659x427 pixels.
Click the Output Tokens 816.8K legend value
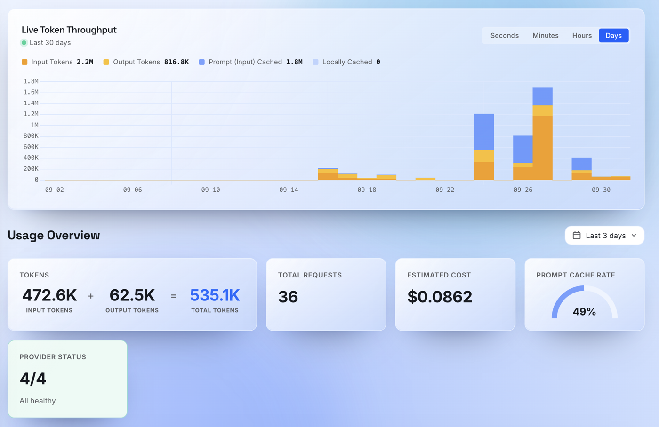(x=177, y=62)
